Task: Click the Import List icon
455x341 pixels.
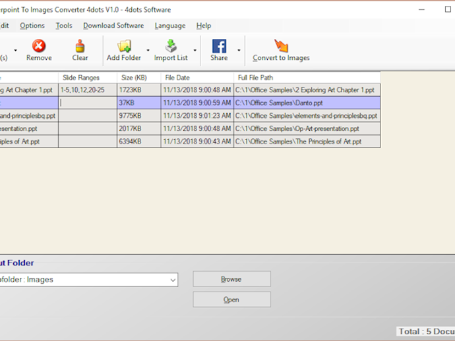Action: tap(171, 46)
